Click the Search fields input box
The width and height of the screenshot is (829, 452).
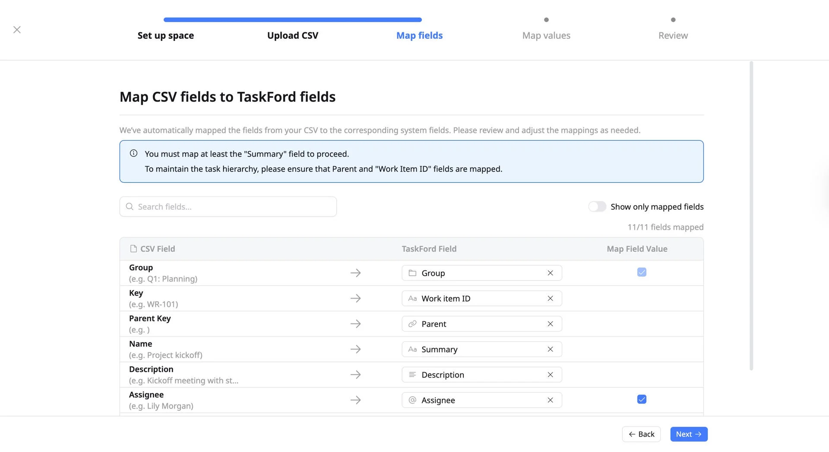(x=228, y=207)
